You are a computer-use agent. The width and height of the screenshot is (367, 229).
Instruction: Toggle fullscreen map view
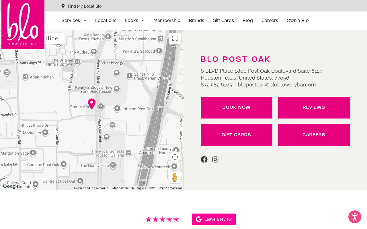click(175, 38)
